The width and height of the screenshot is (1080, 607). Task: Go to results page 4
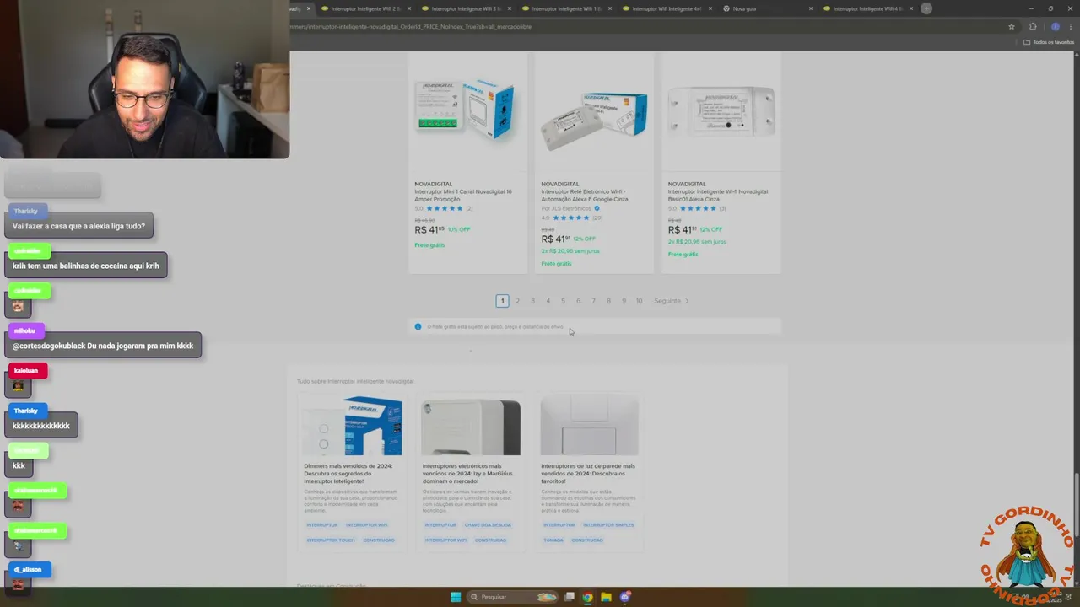click(x=548, y=301)
